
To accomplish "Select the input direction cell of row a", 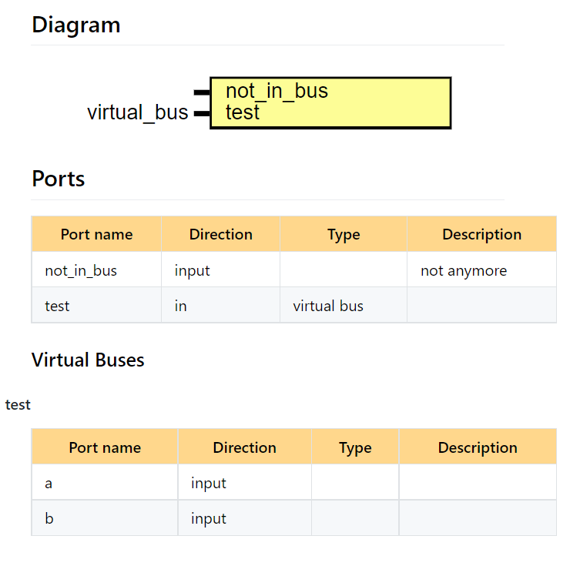I will 245,482.
